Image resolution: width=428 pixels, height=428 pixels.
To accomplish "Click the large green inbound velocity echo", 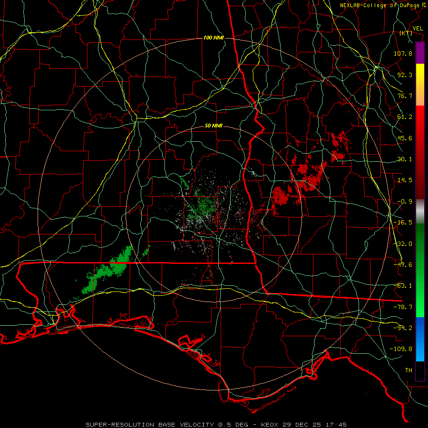I will [108, 270].
